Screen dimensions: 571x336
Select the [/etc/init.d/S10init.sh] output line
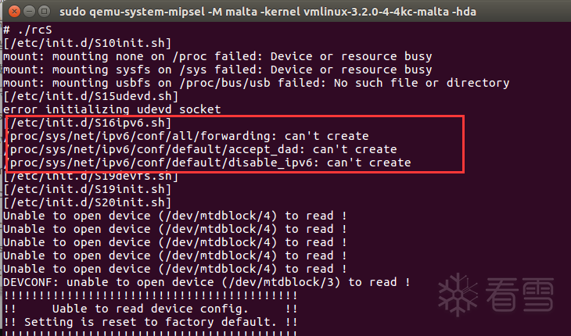88,42
